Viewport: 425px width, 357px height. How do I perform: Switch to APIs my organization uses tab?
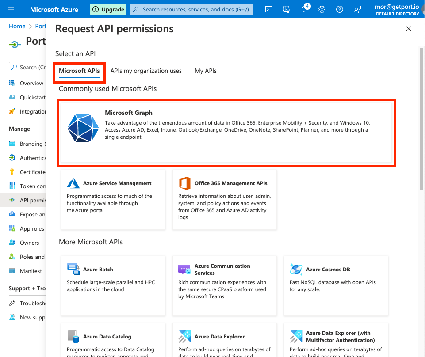146,71
